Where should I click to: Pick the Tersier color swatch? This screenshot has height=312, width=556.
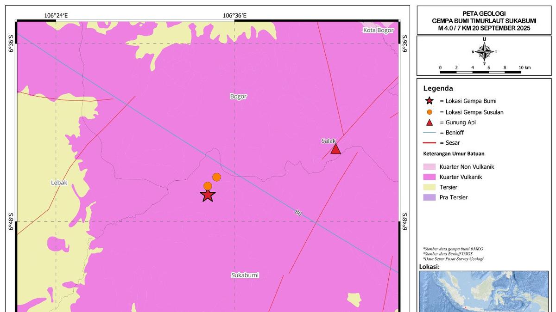[x=430, y=187]
